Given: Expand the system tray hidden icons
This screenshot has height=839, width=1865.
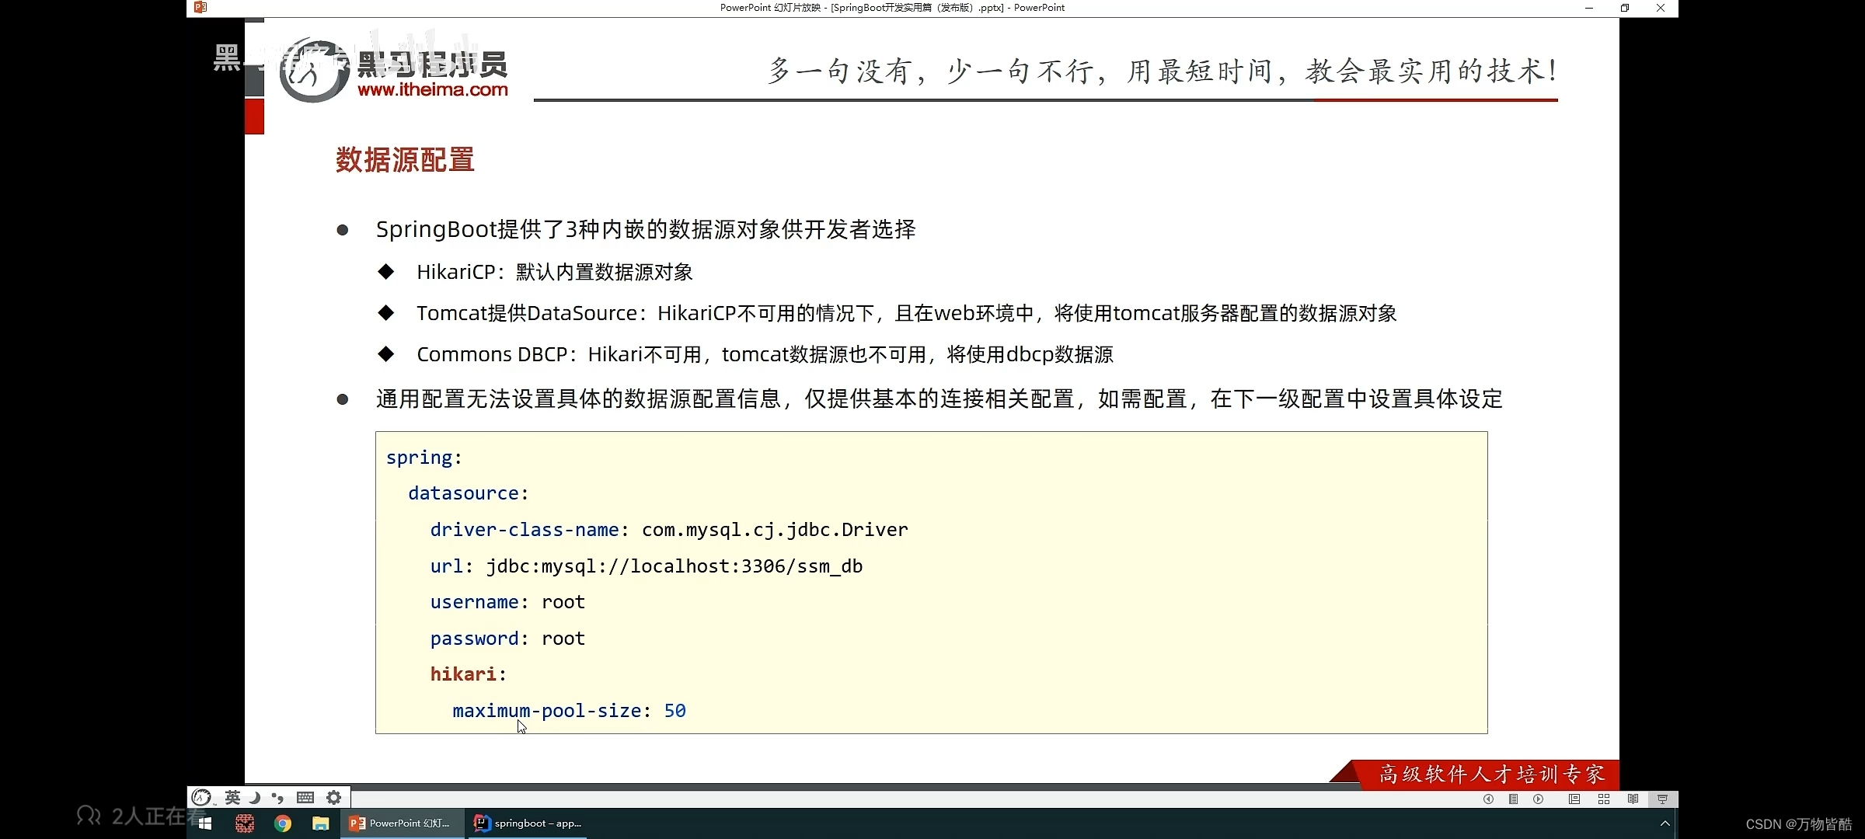Looking at the screenshot, I should [1665, 823].
